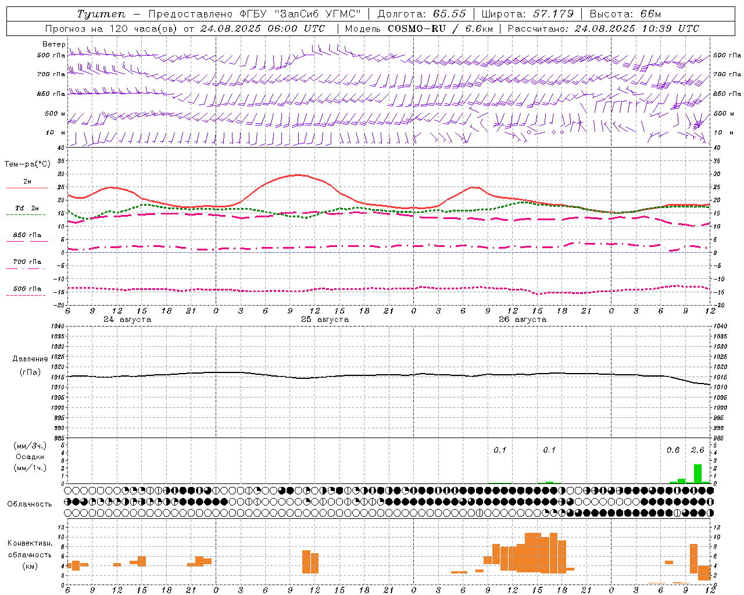Viewport: 744px width, 595px height.
Task: Click "Рассчитано: 24.08.2025 10:39 UTC" text
Action: 603,28
